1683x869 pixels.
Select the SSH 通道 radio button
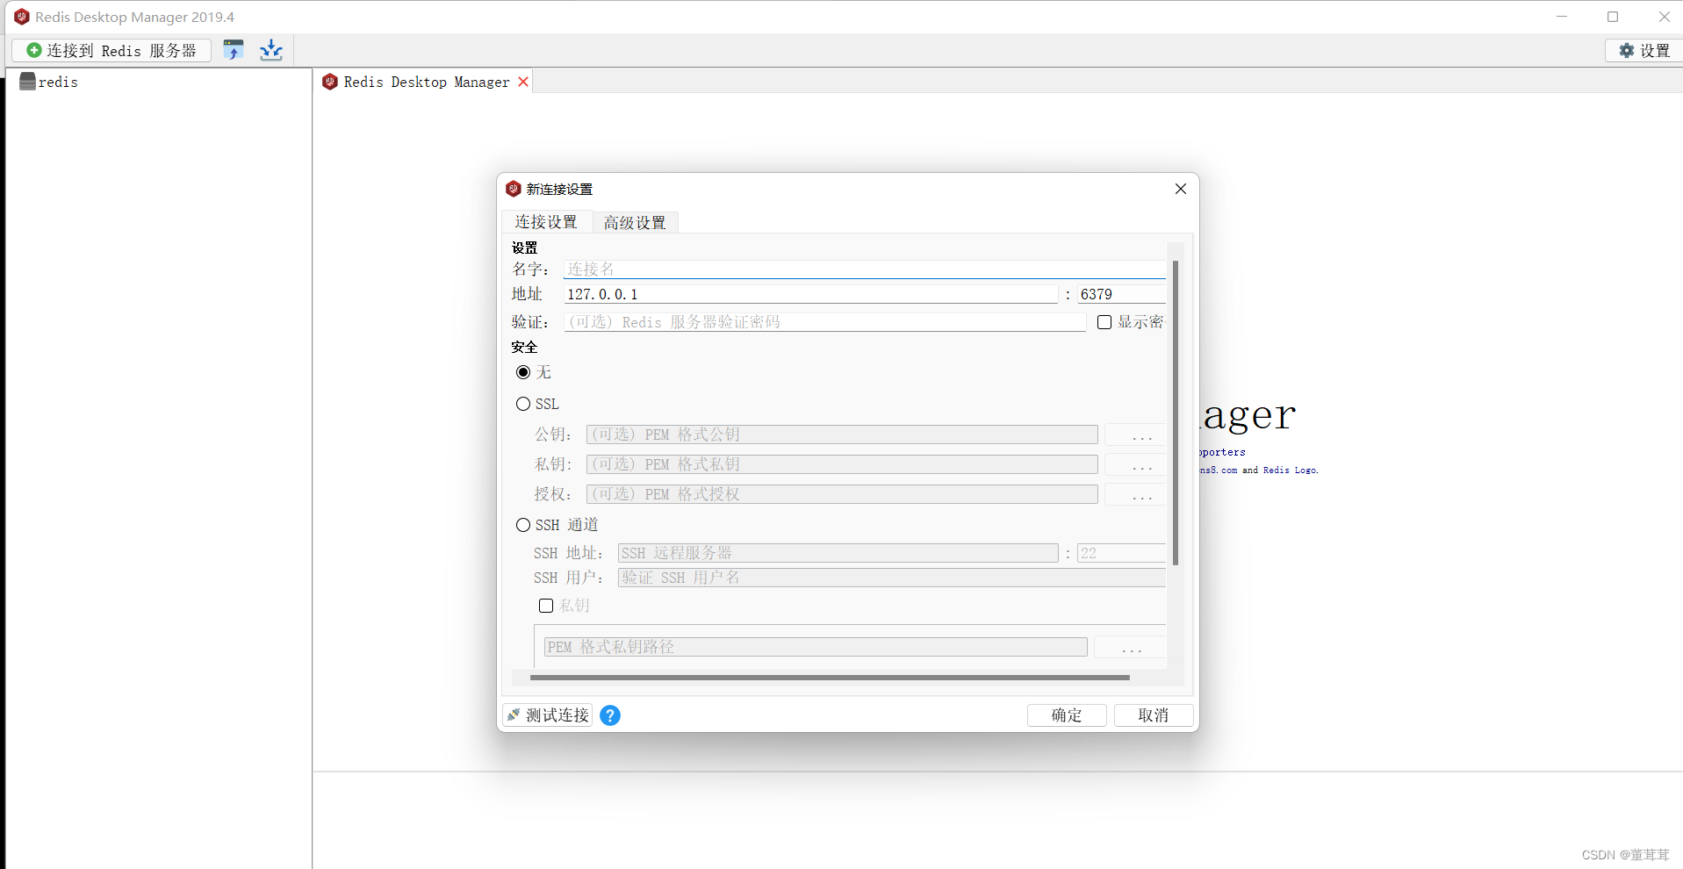[x=523, y=525]
